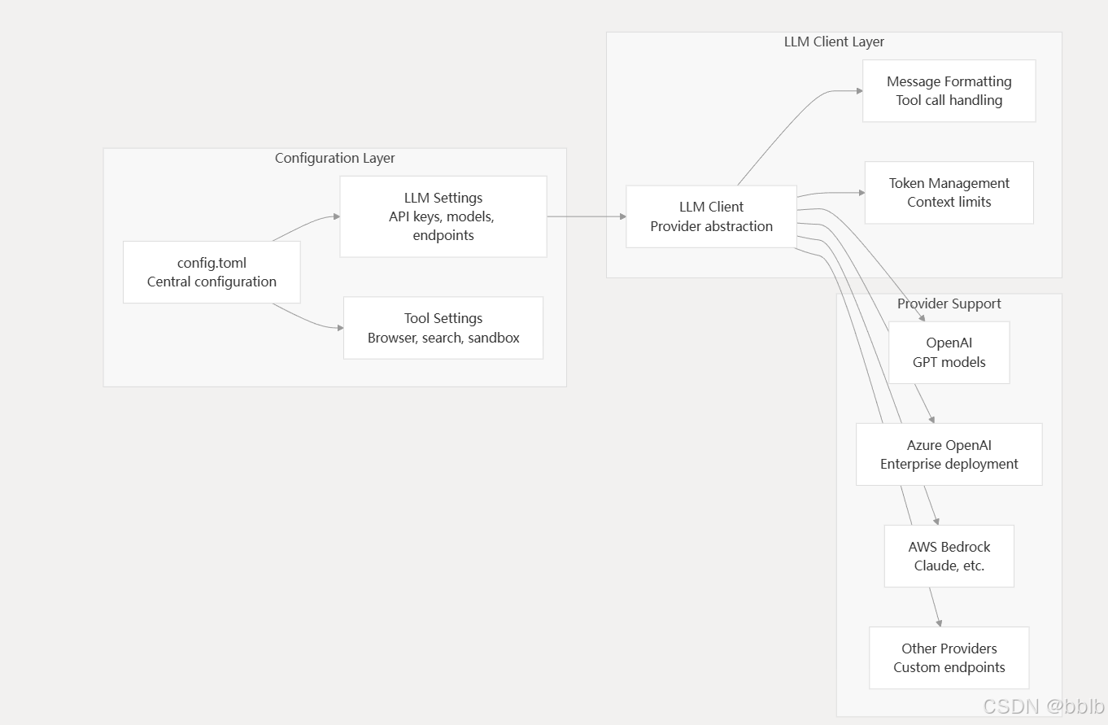Click the LLM Settings API keys node
Viewport: 1108px width, 725px height.
coord(443,216)
